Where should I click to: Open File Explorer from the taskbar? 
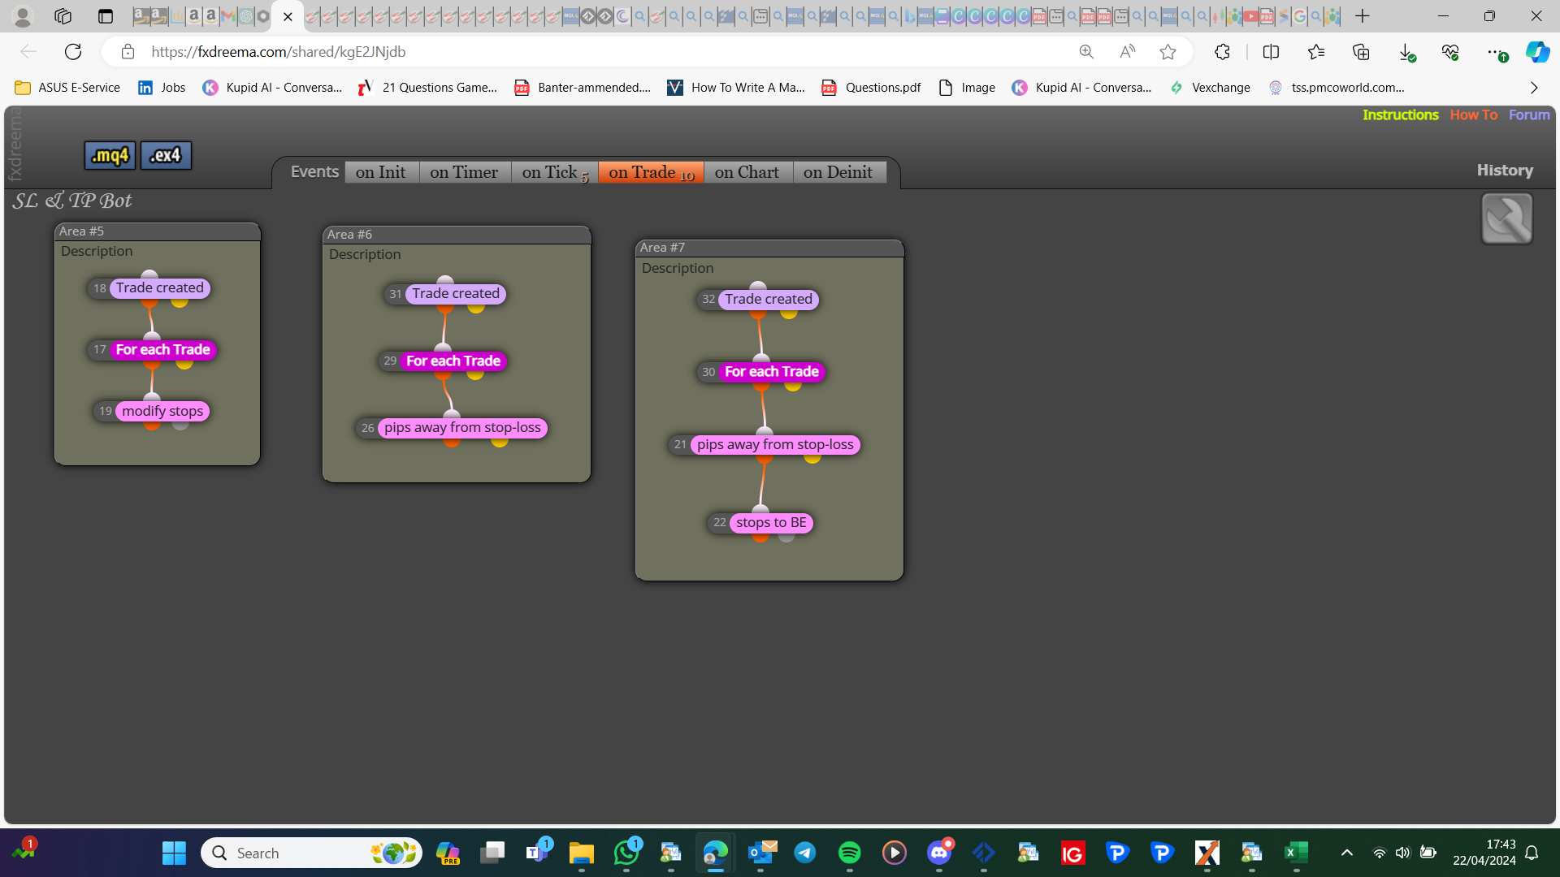point(581,853)
